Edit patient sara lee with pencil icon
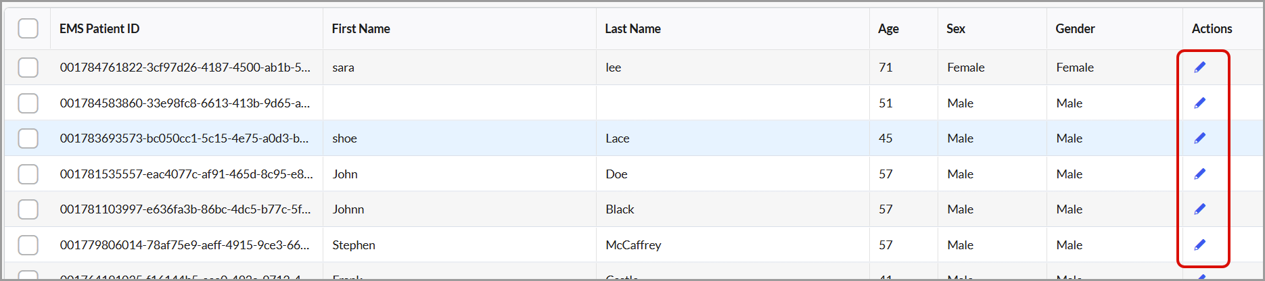This screenshot has width=1265, height=281. pos(1200,67)
